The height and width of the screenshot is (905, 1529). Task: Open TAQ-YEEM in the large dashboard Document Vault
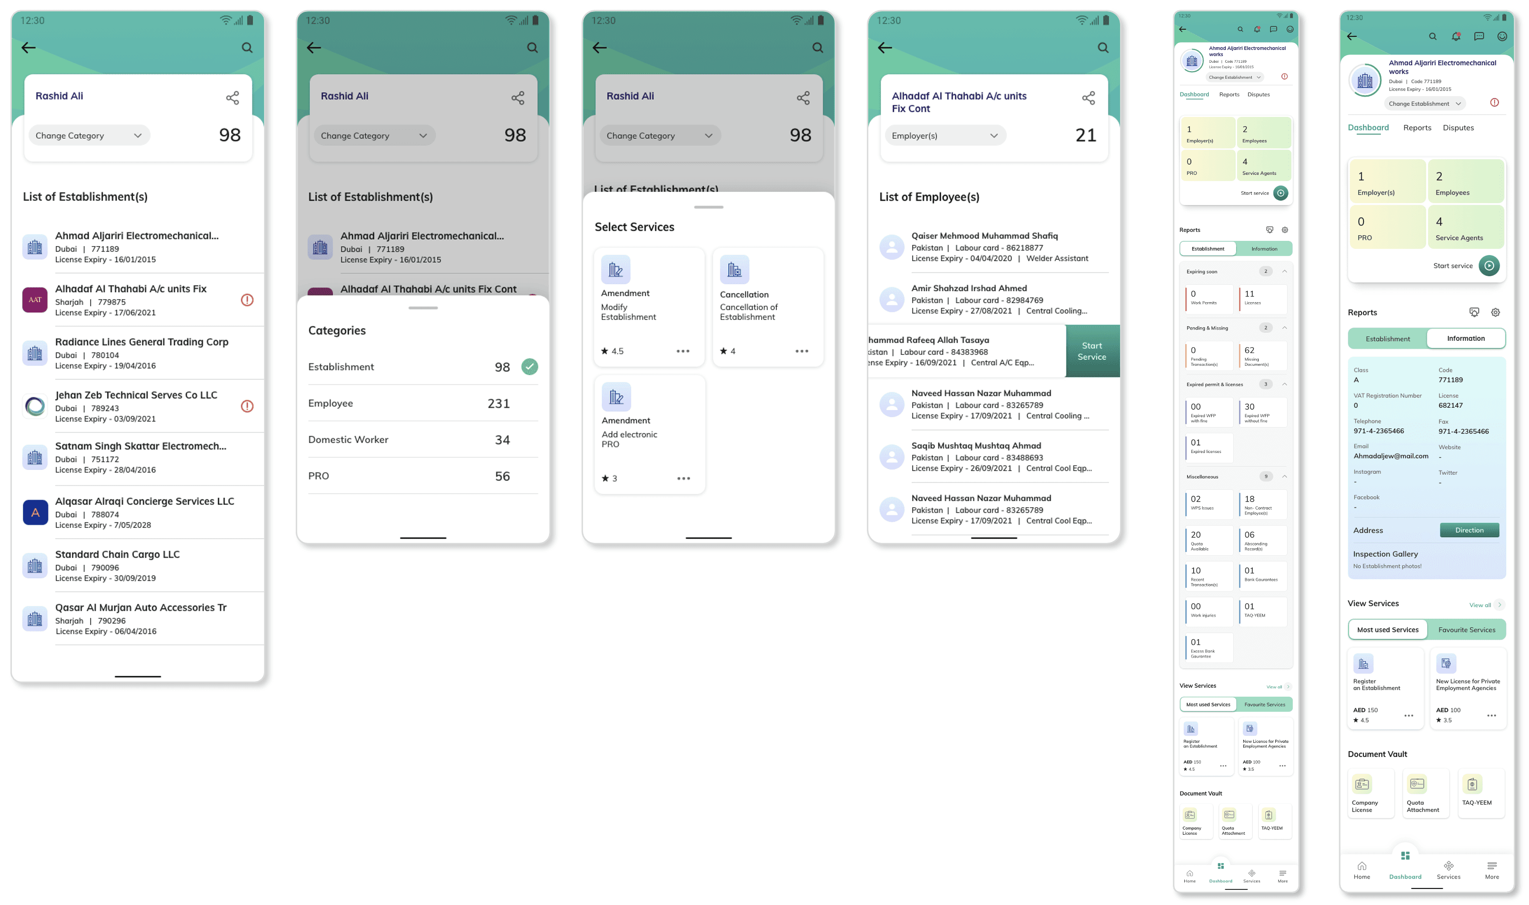pos(1481,793)
